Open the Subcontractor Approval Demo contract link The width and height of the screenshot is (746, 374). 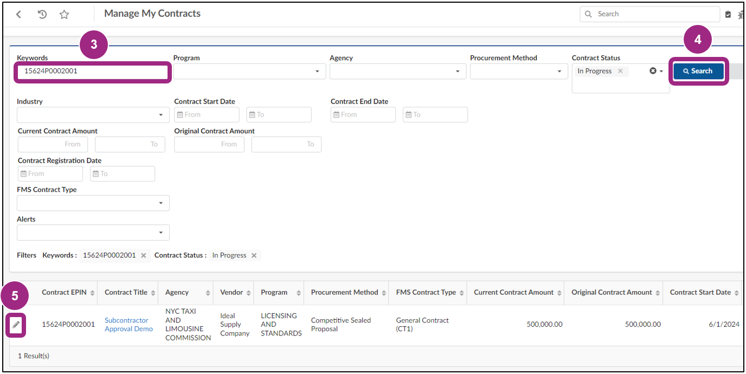tap(128, 324)
